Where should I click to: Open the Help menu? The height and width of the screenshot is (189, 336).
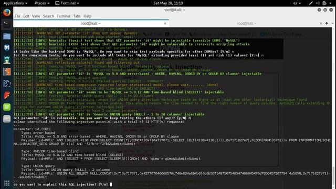(x=88, y=16)
